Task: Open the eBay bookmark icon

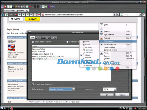Action: pos(52,7)
